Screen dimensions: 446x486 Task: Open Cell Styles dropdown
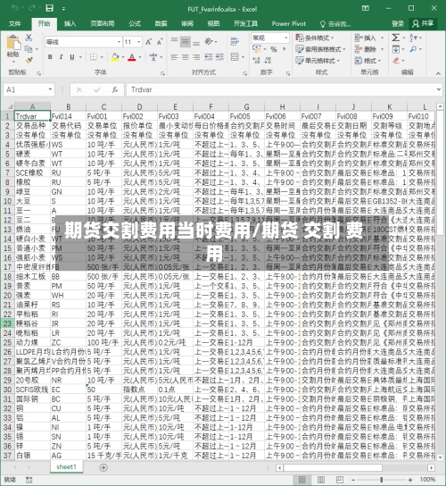pos(318,61)
